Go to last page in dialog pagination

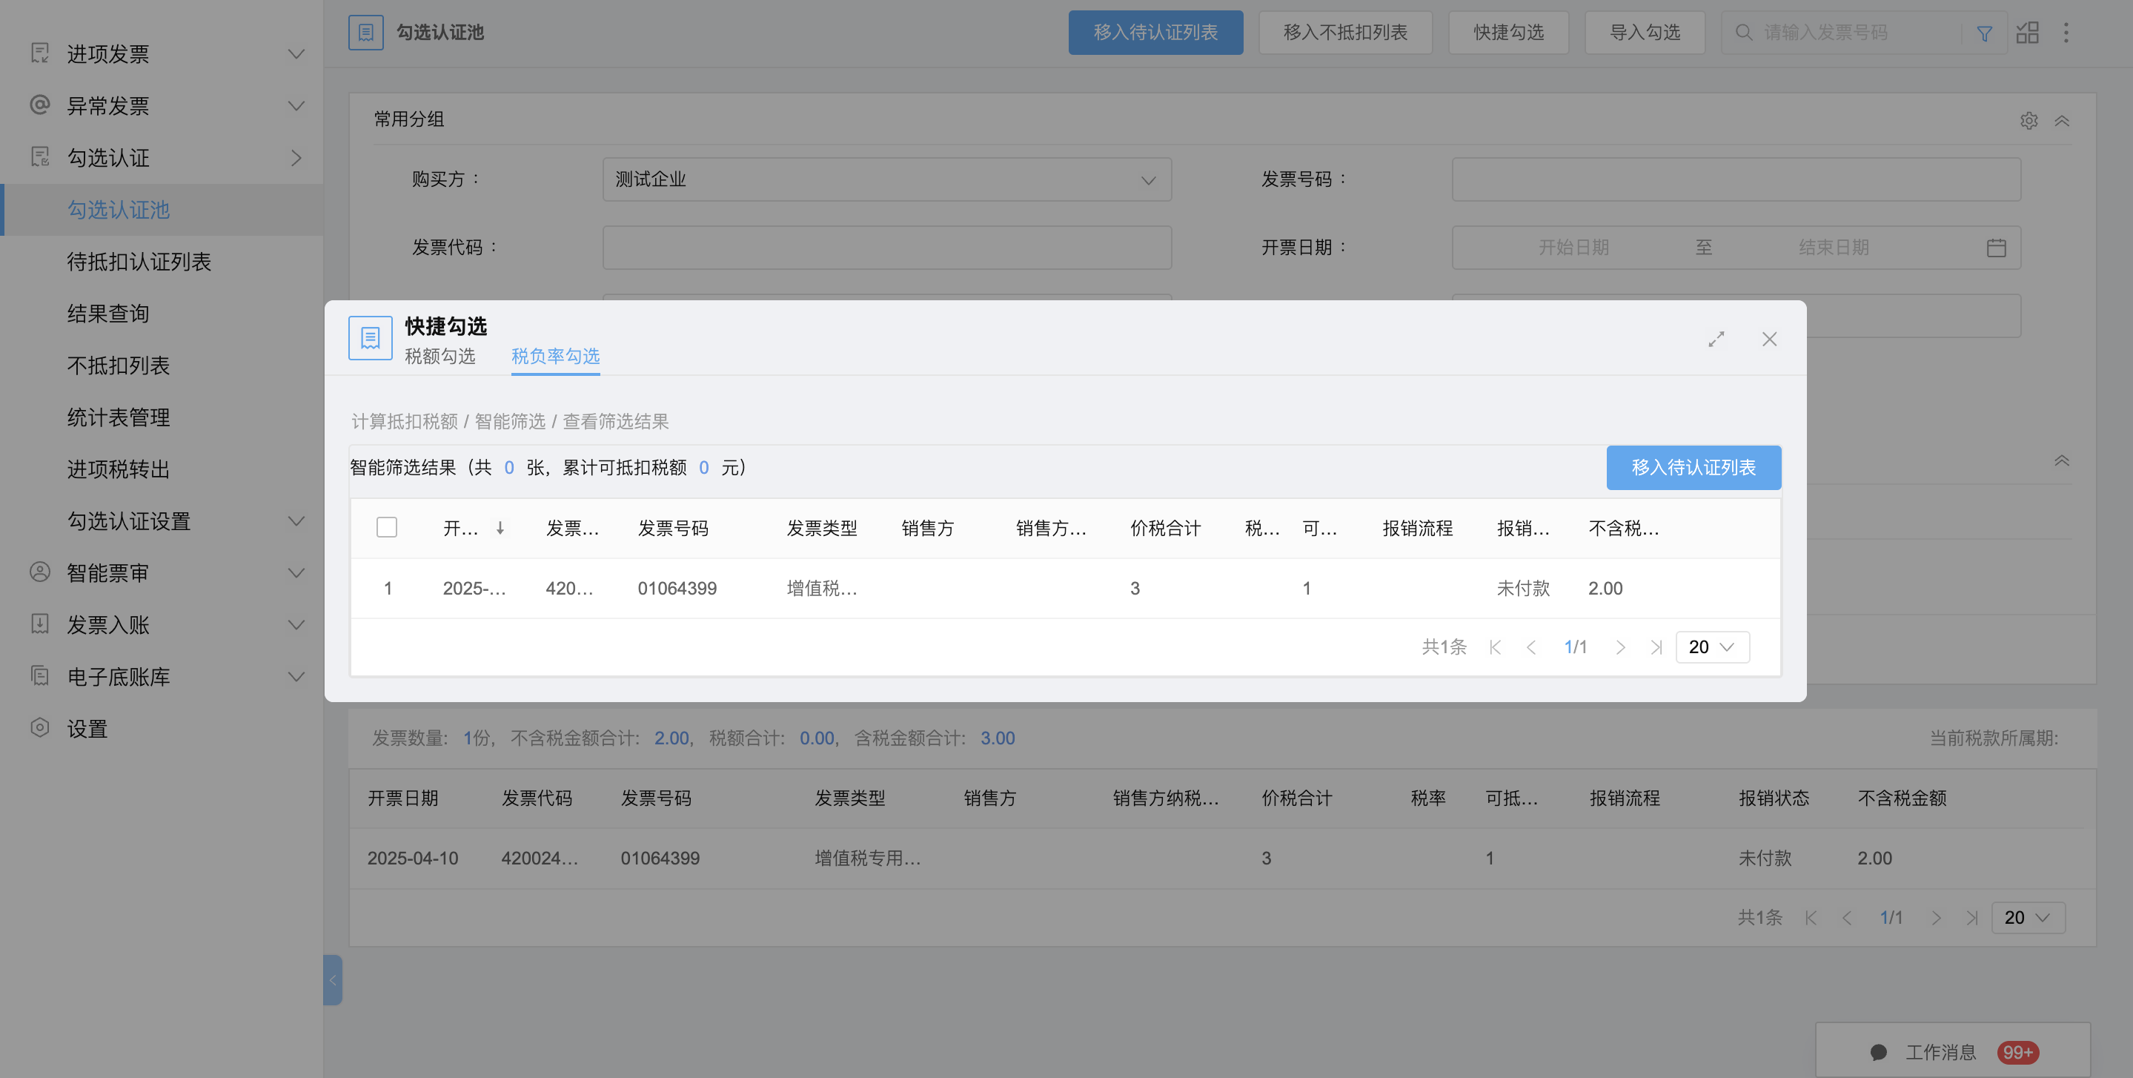click(x=1656, y=647)
